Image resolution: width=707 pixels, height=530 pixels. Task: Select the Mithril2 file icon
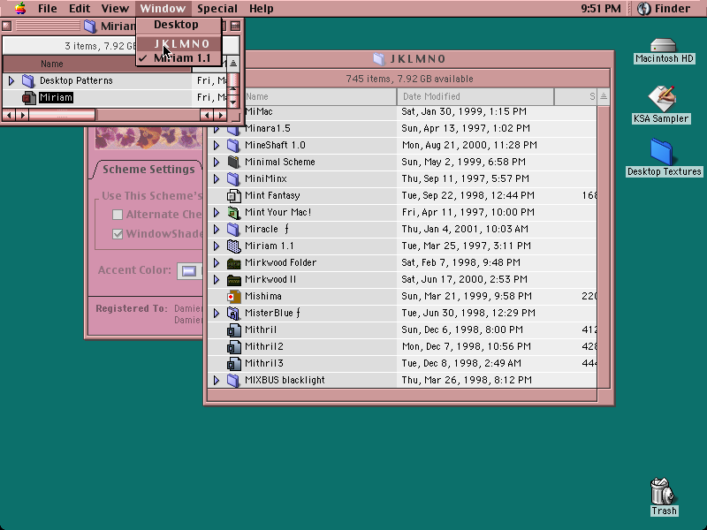[233, 346]
